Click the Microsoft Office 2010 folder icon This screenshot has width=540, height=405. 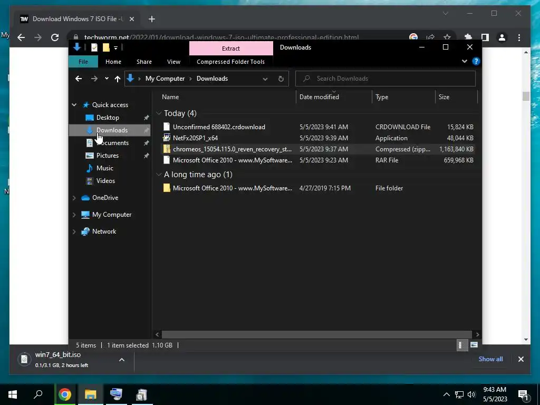[x=167, y=188]
